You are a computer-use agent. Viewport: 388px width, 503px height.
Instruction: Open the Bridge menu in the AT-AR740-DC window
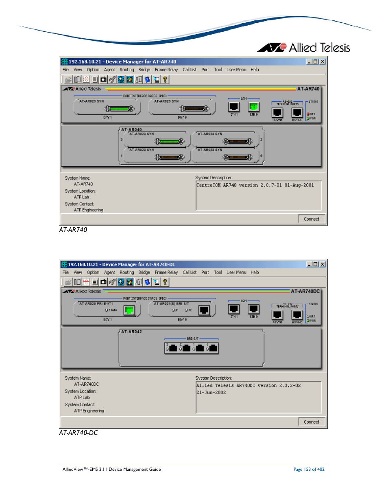click(x=144, y=272)
